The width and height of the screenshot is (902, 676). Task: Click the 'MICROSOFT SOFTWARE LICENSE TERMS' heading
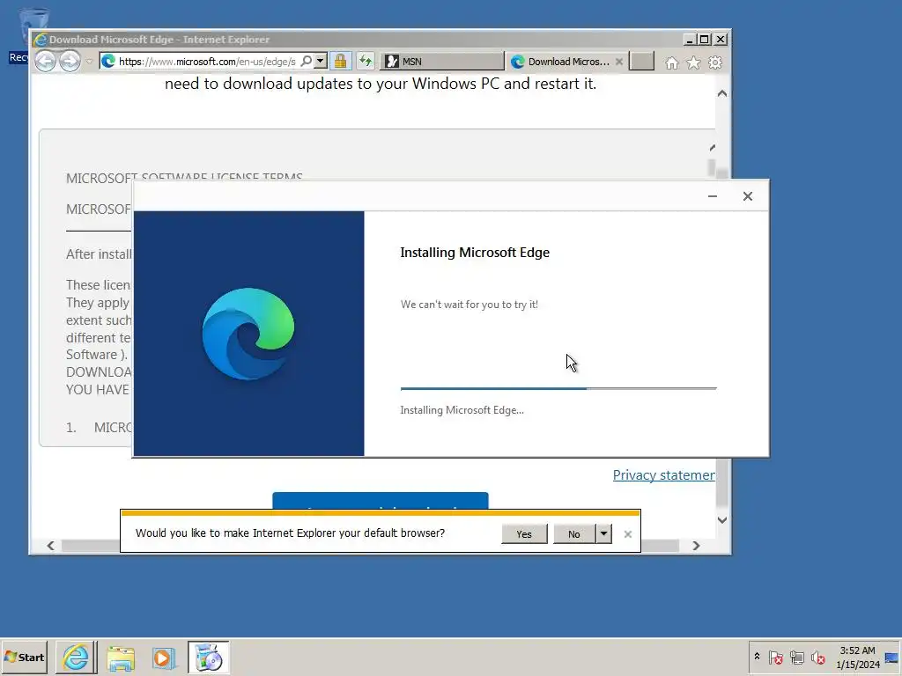coord(184,177)
